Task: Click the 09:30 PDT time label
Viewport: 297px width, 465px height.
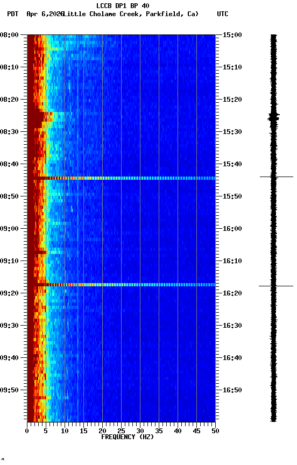Action: coord(9,326)
